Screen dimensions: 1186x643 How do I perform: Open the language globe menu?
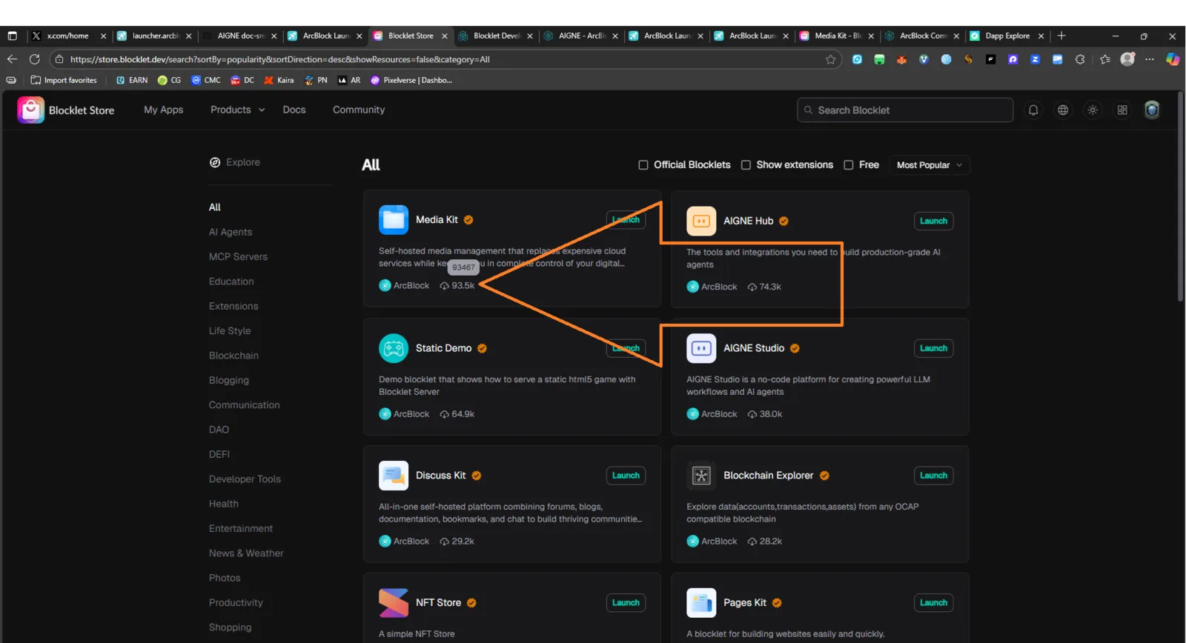1063,110
